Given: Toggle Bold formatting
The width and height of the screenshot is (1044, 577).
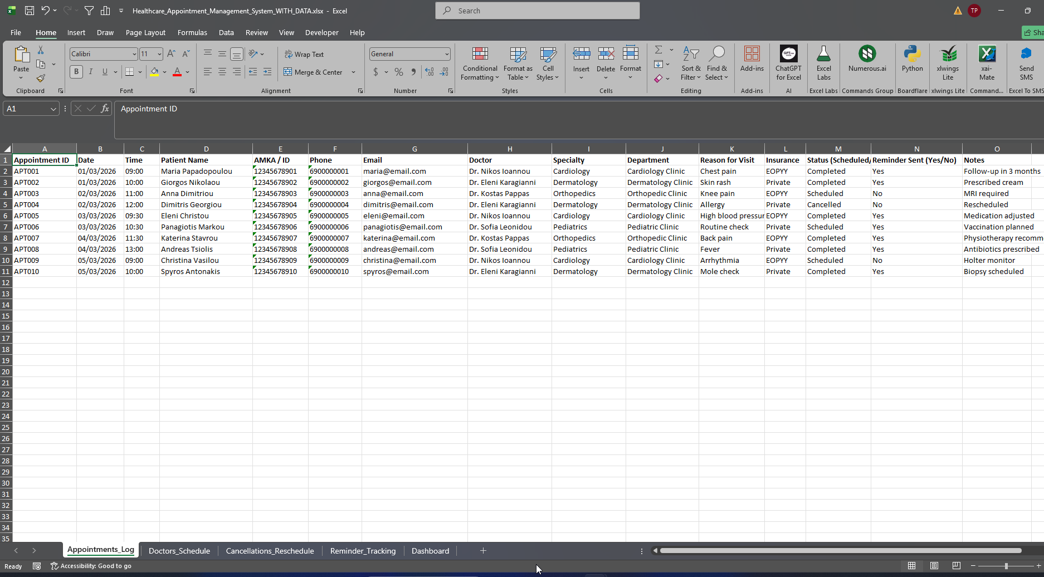Looking at the screenshot, I should point(76,72).
